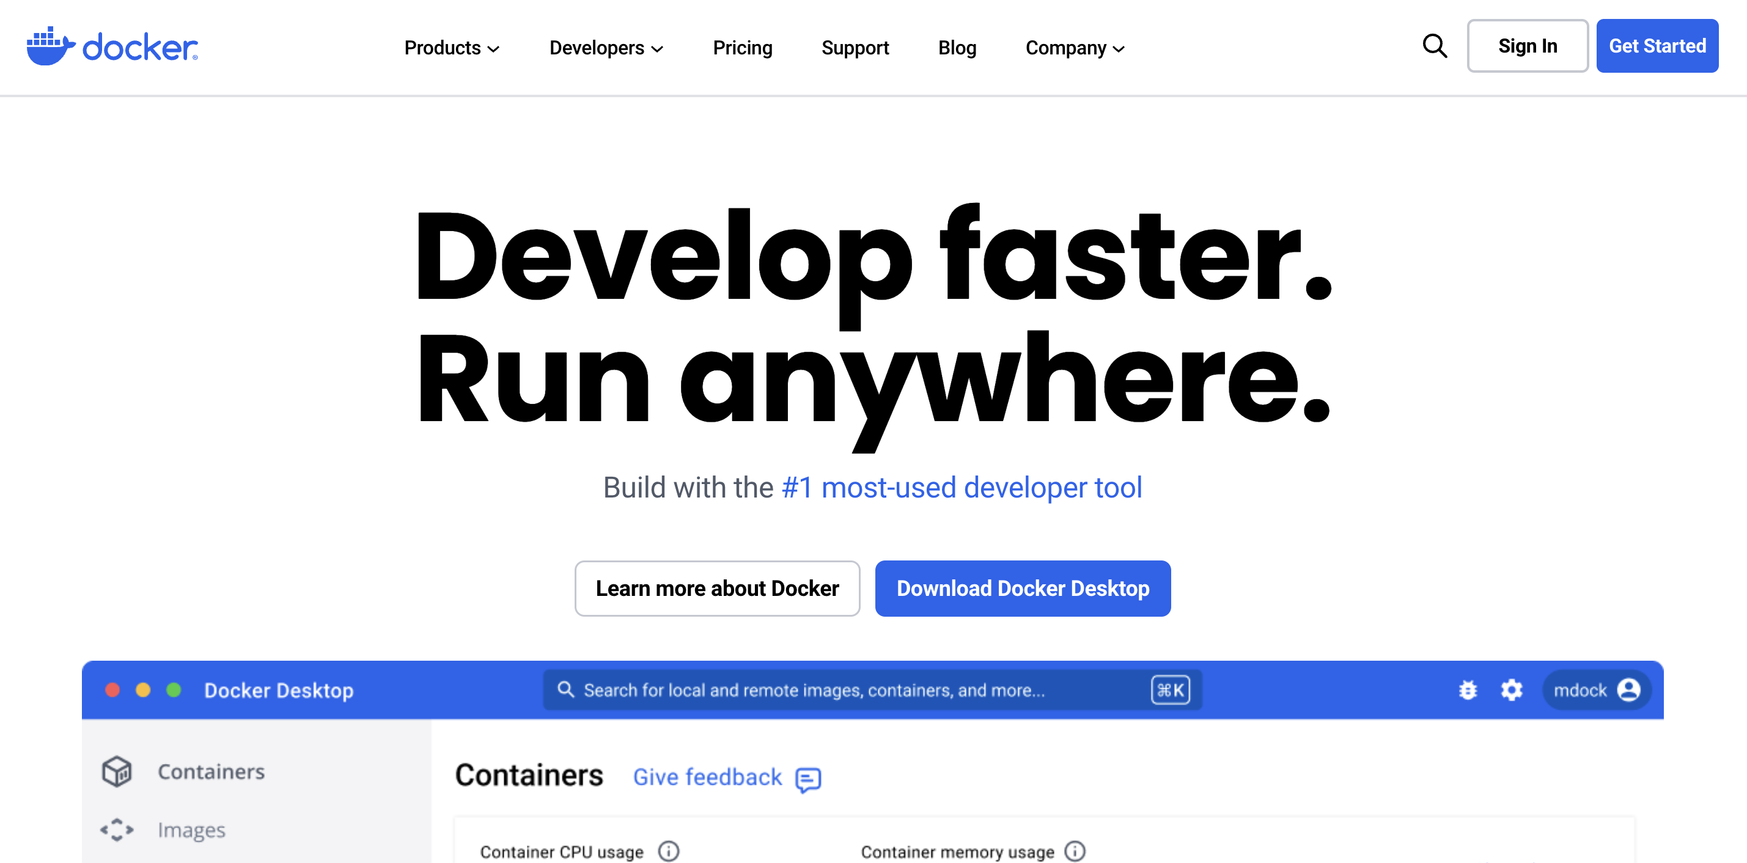This screenshot has height=863, width=1747.
Task: Click the Containers page heading
Action: [529, 775]
